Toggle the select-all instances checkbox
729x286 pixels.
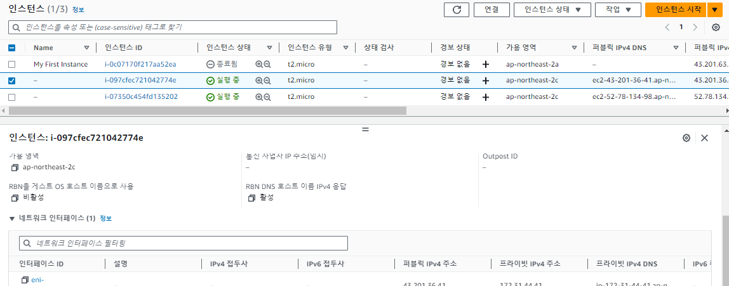[12, 48]
